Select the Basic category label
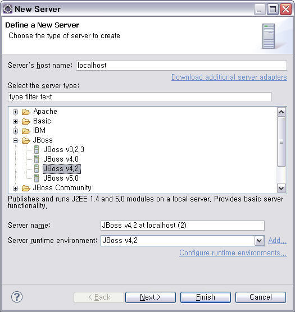Screen dimensions: 295x312 click(42, 121)
